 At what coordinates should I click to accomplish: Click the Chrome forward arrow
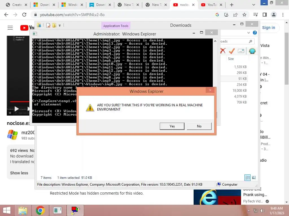(x=15, y=15)
